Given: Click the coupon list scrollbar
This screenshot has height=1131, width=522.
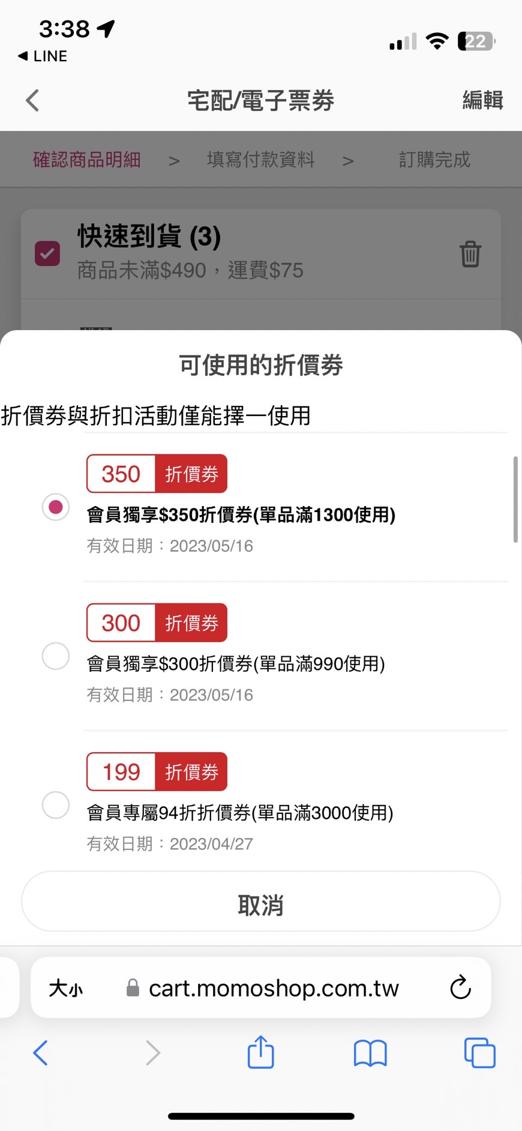Looking at the screenshot, I should (515, 499).
